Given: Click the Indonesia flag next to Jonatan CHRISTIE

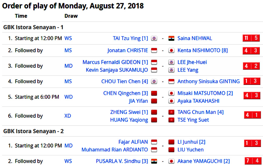Looking at the screenshot, I should [154, 51].
